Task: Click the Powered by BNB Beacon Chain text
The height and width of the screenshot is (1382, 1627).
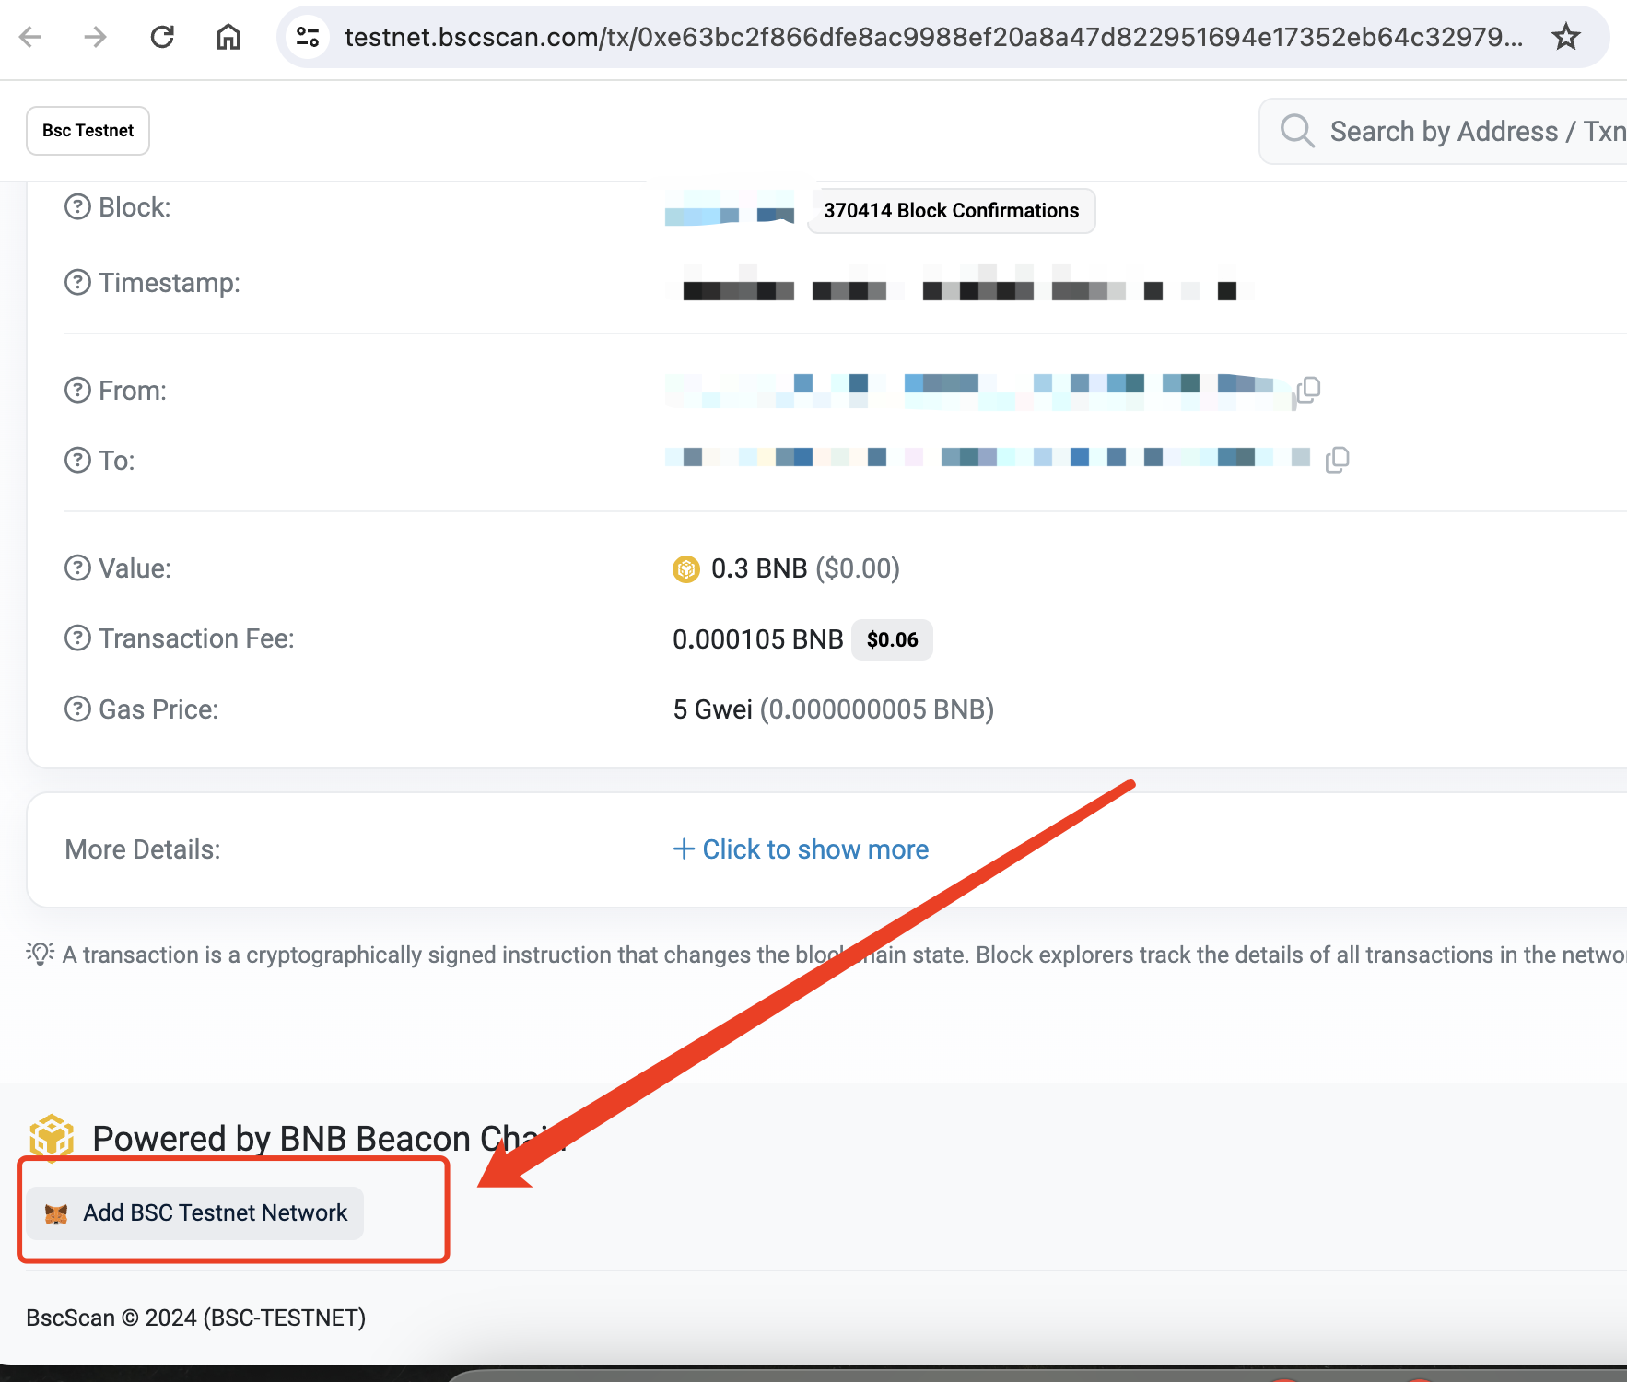Action: (329, 1139)
